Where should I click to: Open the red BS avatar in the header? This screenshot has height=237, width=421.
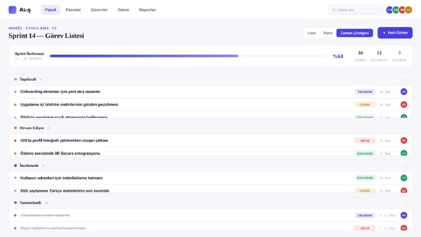pyautogui.click(x=402, y=10)
